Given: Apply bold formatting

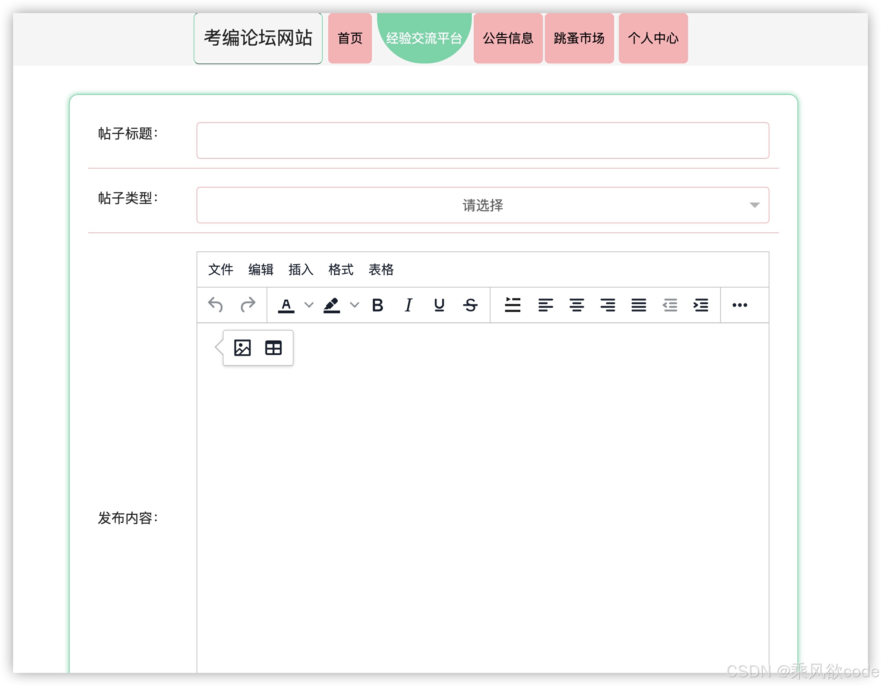Looking at the screenshot, I should click(x=377, y=305).
